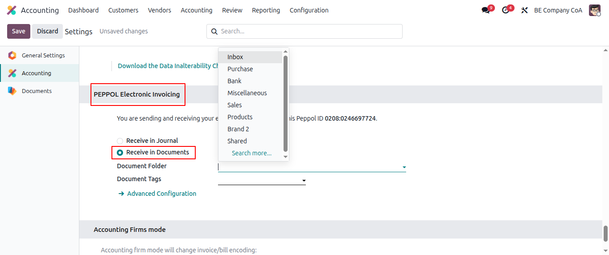Focus the settings search field
The width and height of the screenshot is (609, 255).
[304, 31]
